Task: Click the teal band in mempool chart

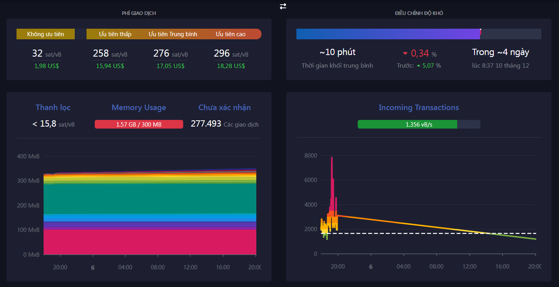Action: [x=150, y=199]
